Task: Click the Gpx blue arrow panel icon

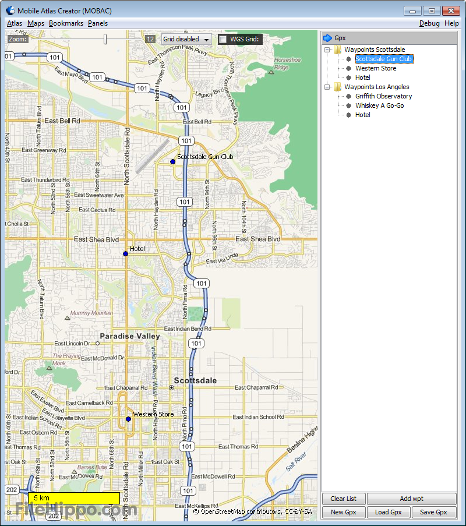Action: [x=330, y=37]
